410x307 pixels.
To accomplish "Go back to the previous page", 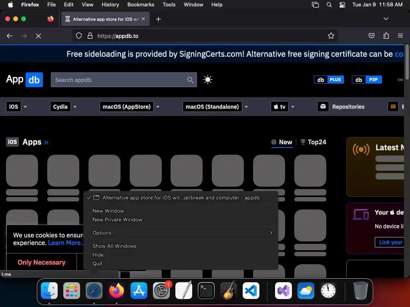I will [x=10, y=36].
